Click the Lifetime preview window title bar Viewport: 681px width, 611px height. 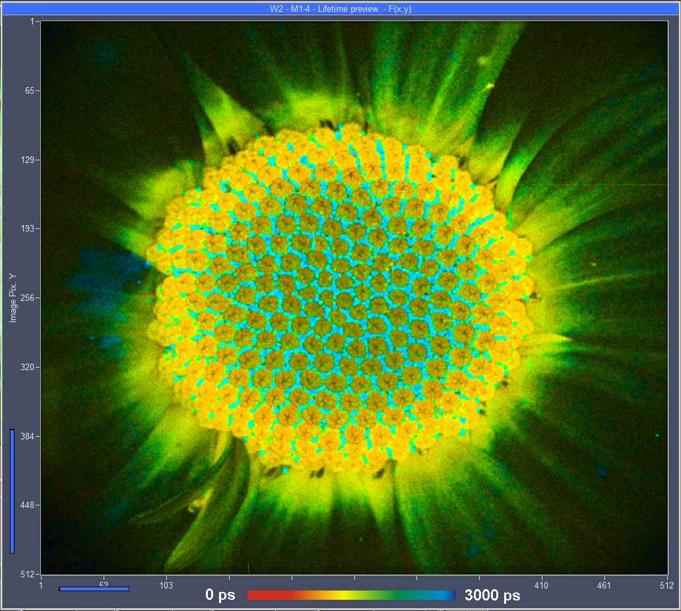click(340, 9)
